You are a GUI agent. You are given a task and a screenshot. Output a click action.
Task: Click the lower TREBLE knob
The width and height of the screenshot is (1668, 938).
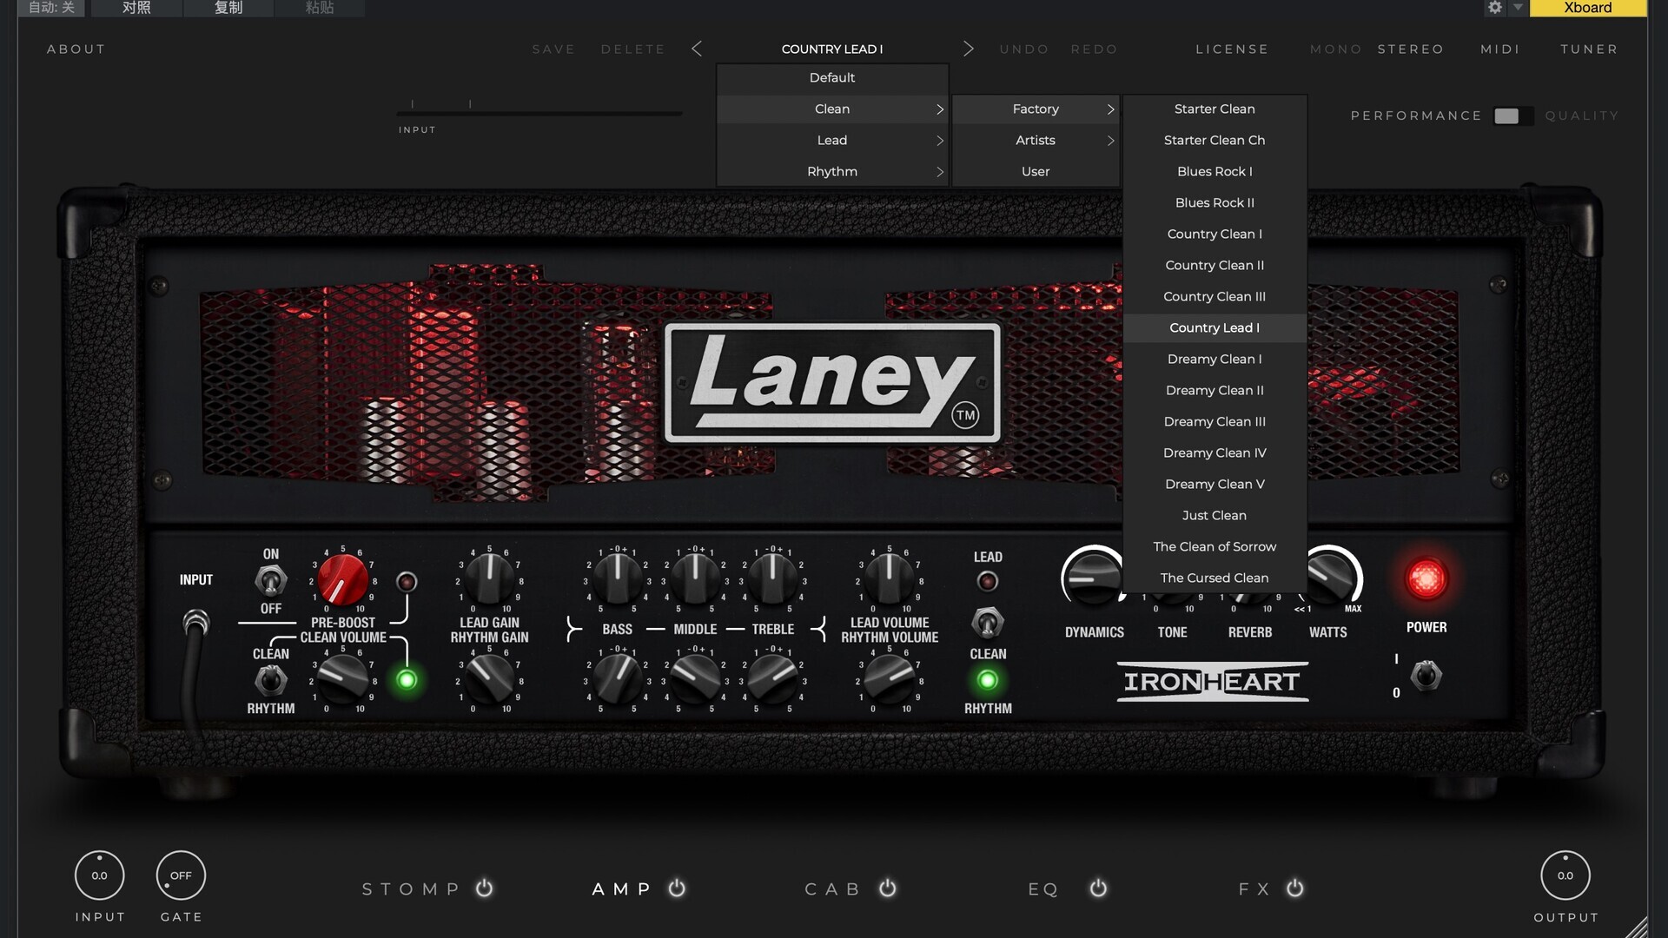[x=772, y=678]
